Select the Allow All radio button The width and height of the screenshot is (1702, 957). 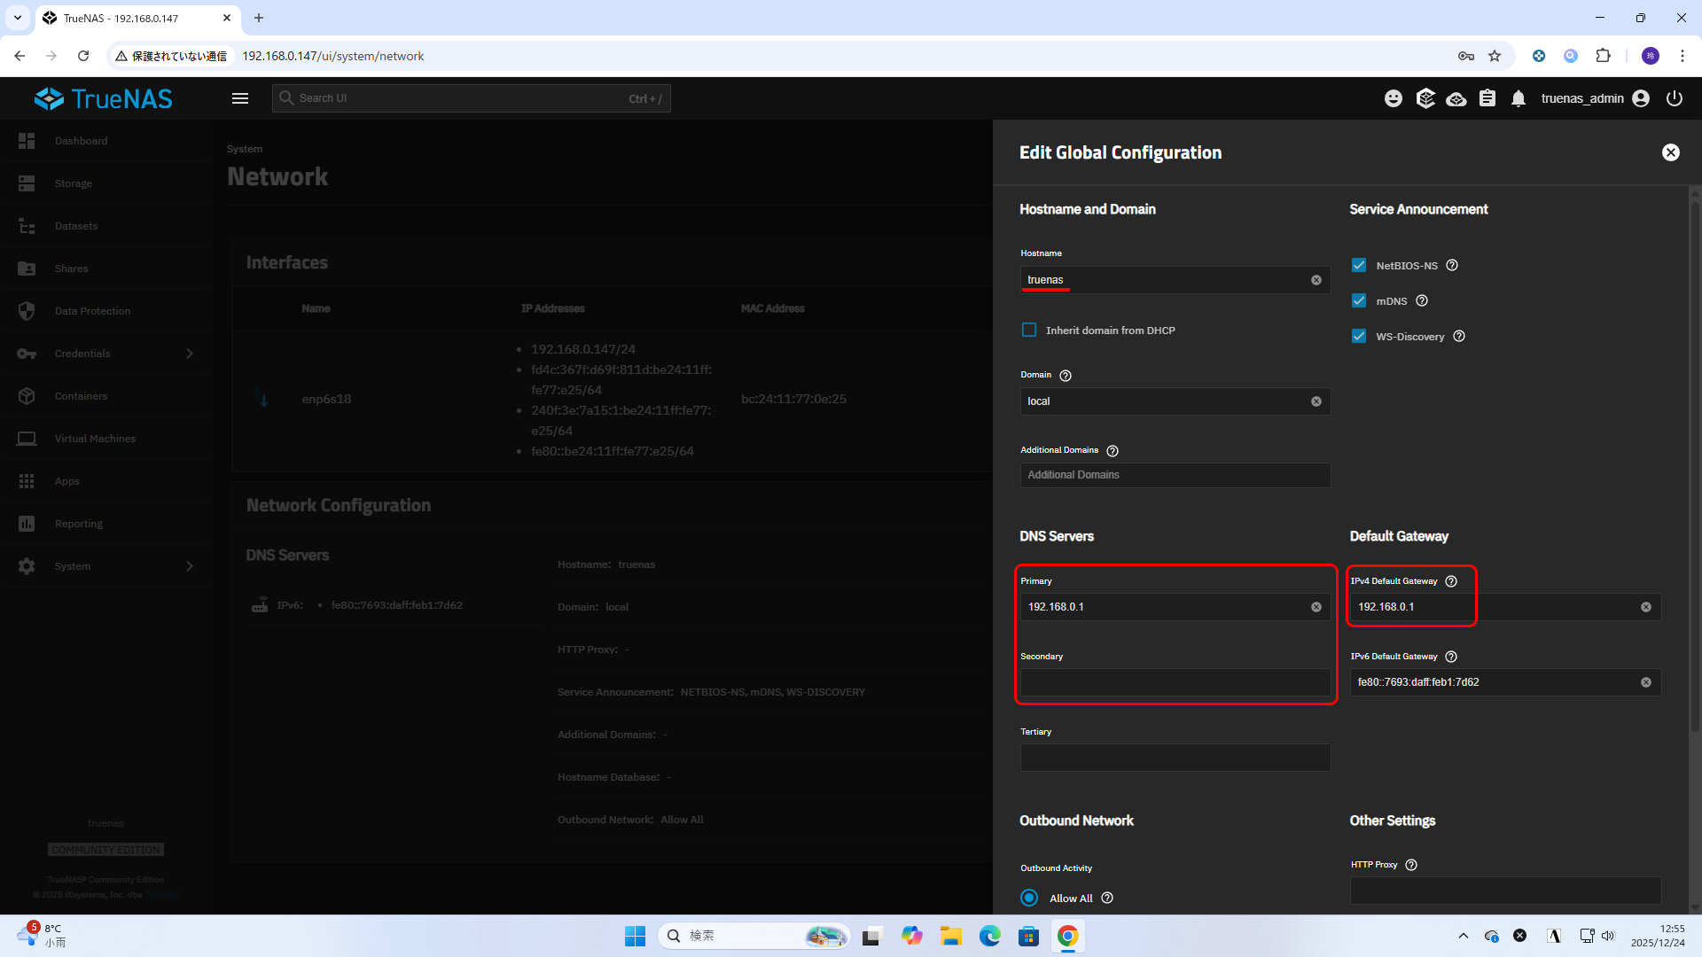[x=1029, y=898]
